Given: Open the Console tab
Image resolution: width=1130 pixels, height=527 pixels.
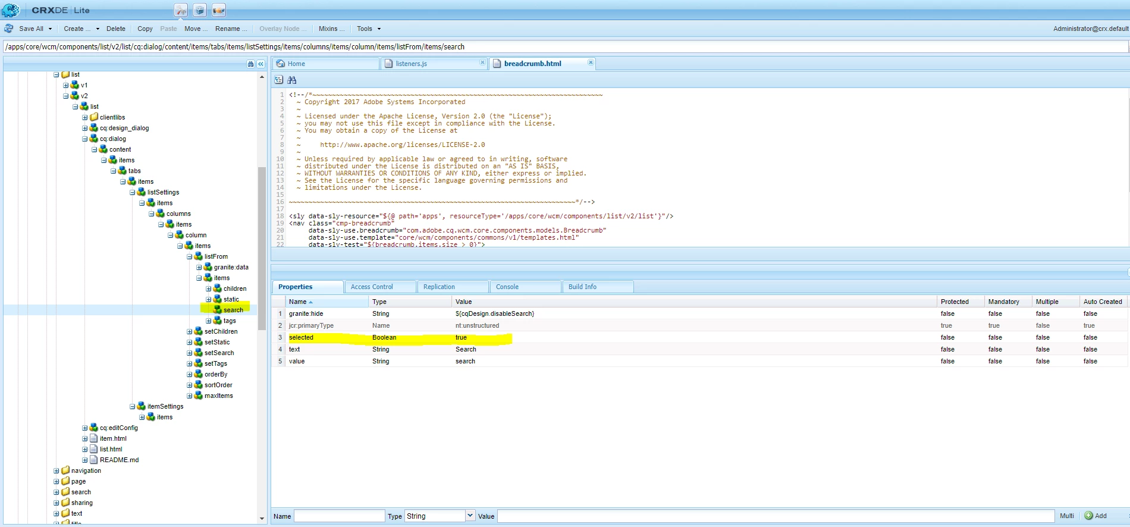Looking at the screenshot, I should 526,287.
